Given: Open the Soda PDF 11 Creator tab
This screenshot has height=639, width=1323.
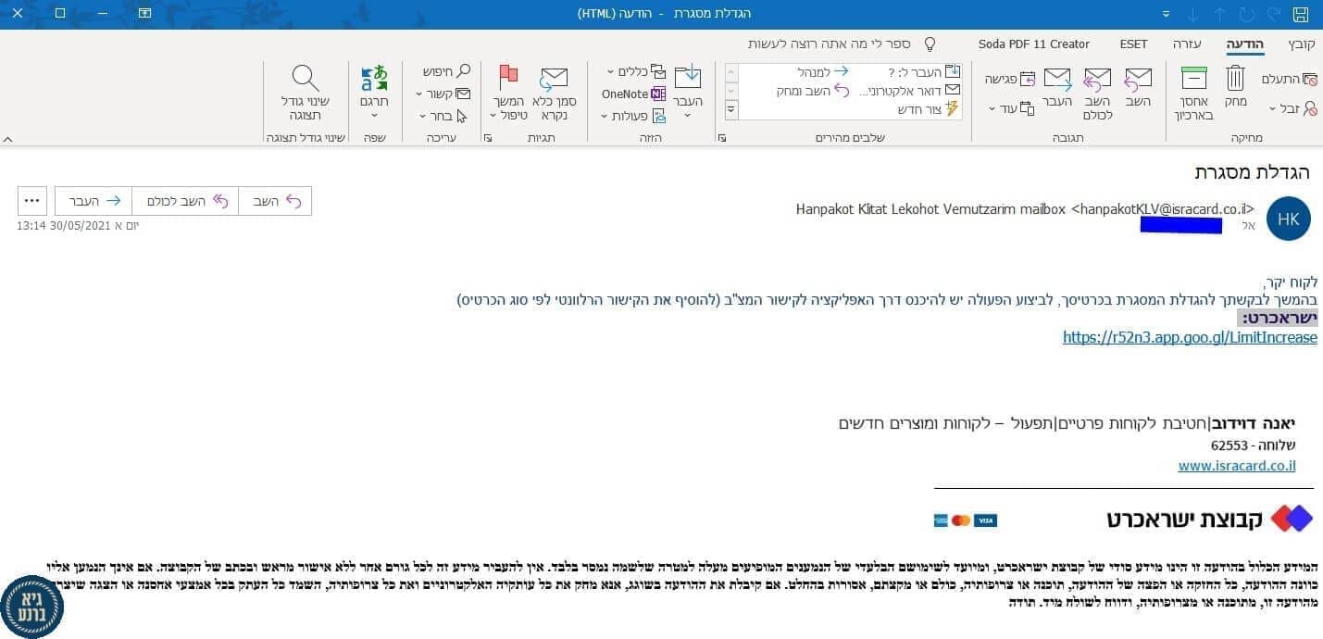Looking at the screenshot, I should click(x=1034, y=44).
